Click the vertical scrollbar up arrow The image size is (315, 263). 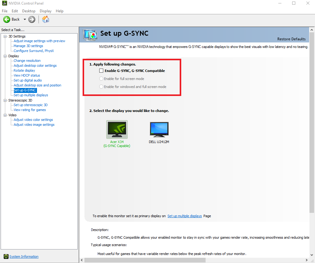312,30
